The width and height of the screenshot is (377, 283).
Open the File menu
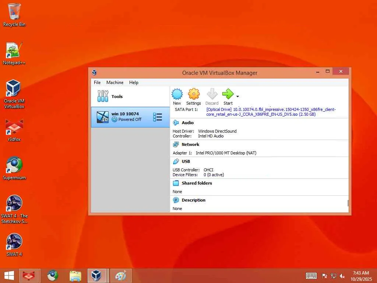point(97,83)
